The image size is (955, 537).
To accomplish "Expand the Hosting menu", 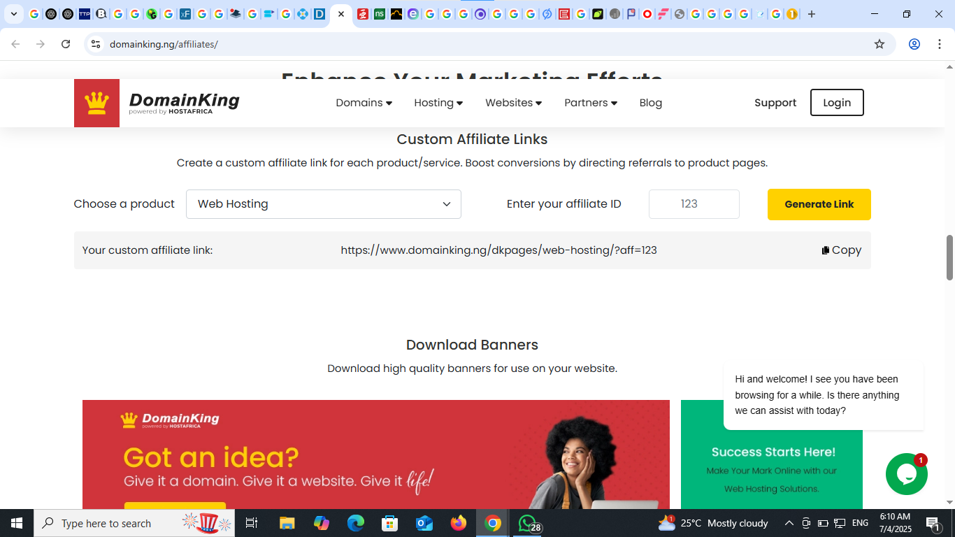I will (x=438, y=103).
